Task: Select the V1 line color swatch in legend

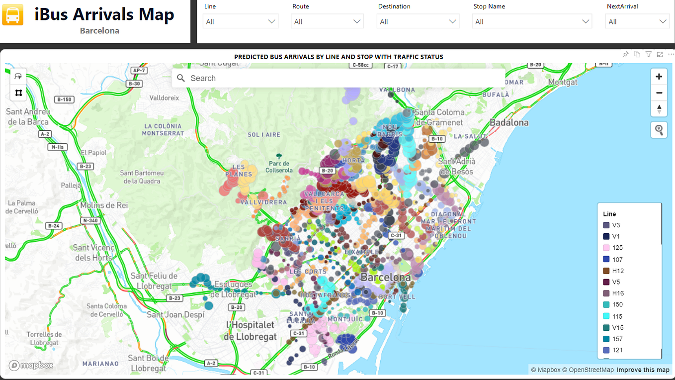Action: click(606, 237)
